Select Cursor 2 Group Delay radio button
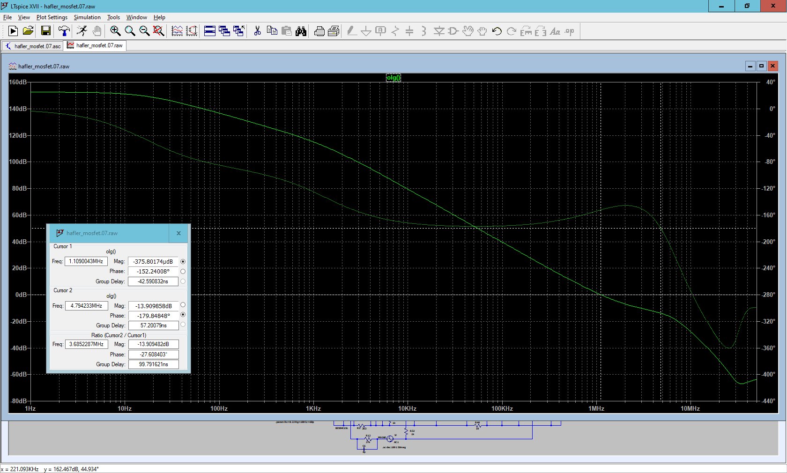Viewport: 787px width, 473px height. 183,324
